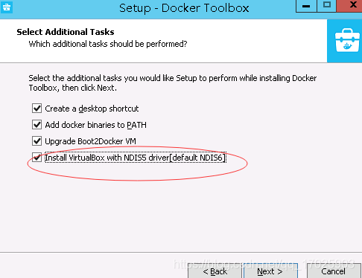Click the instruction paragraph about additional tasks
This screenshot has height=278, width=362.
coord(173,83)
